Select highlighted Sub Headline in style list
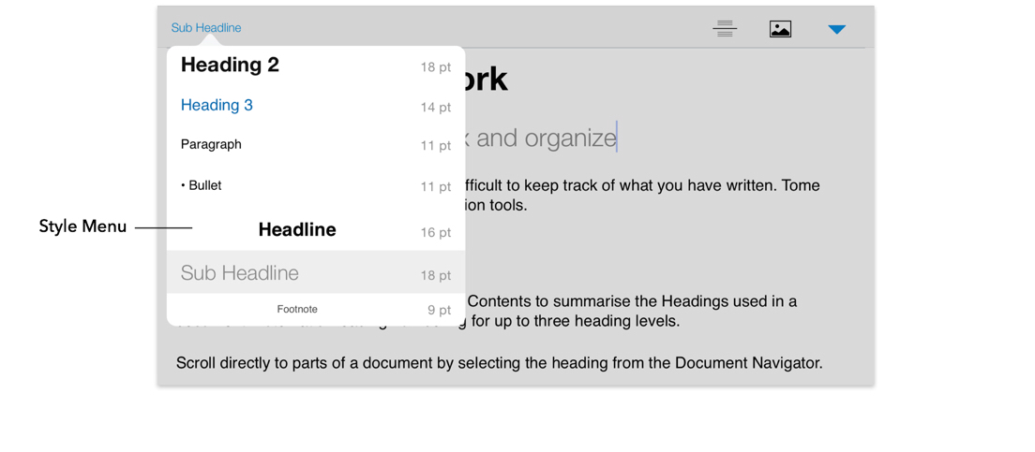The width and height of the screenshot is (1035, 452). click(x=240, y=273)
